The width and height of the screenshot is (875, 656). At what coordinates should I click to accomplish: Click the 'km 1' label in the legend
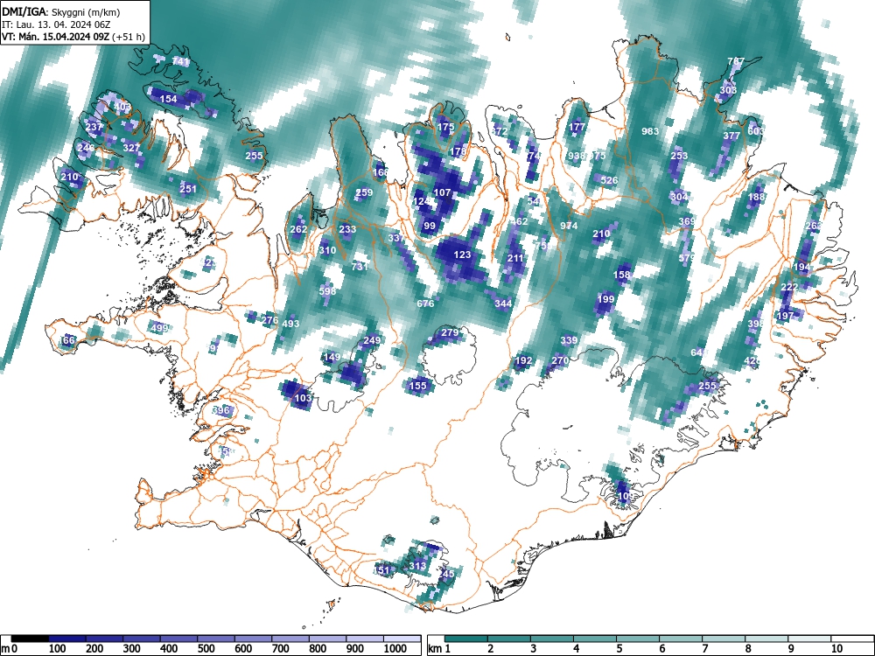[439, 649]
